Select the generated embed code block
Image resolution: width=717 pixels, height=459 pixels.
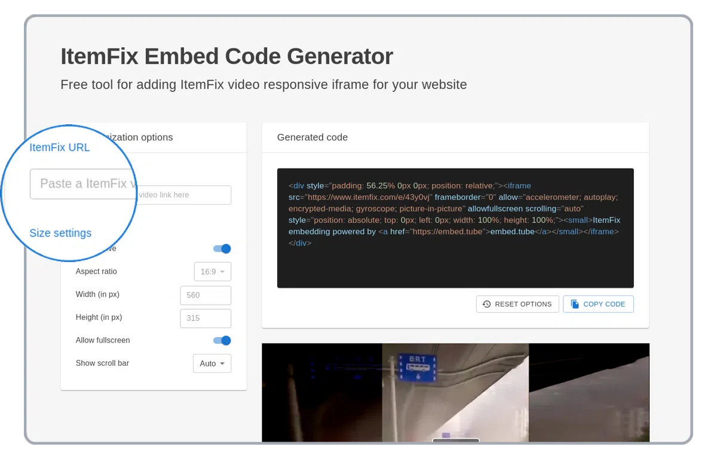(x=455, y=228)
